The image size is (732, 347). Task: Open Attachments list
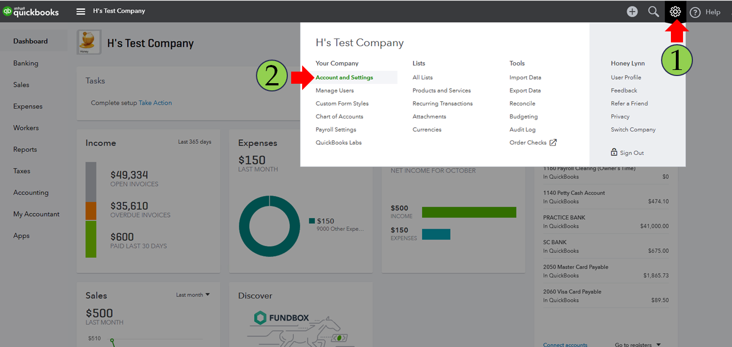(x=429, y=117)
